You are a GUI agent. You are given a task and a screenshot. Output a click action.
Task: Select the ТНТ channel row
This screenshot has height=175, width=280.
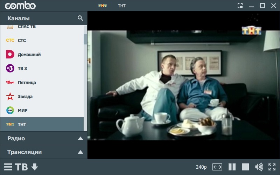(42, 124)
